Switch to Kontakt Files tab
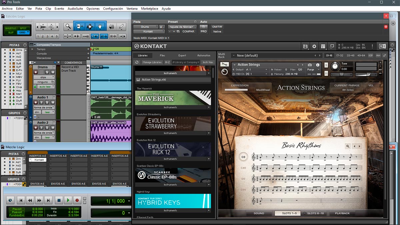This screenshot has height=225, width=400. [162, 55]
